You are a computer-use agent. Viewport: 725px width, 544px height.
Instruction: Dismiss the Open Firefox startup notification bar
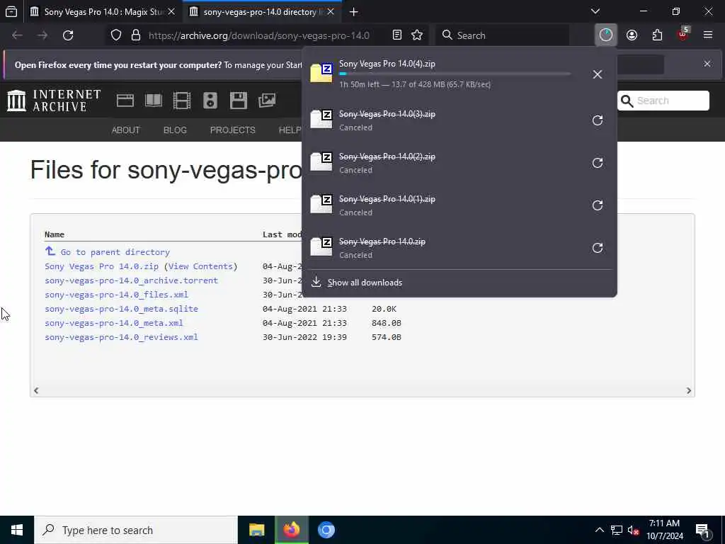[x=707, y=64]
